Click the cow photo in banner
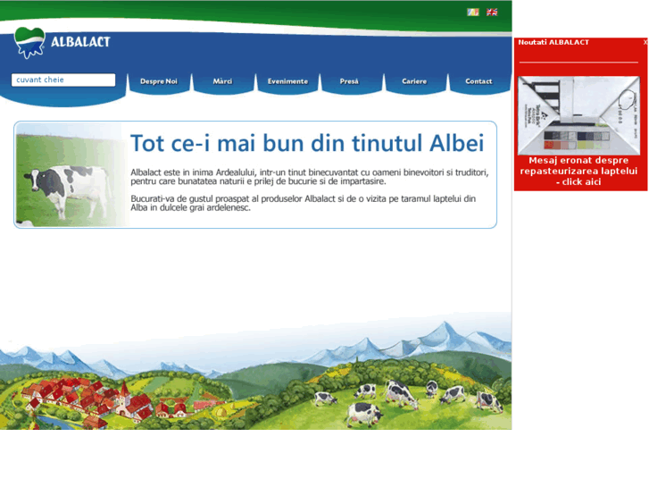The height and width of the screenshot is (487, 649). coord(70,174)
